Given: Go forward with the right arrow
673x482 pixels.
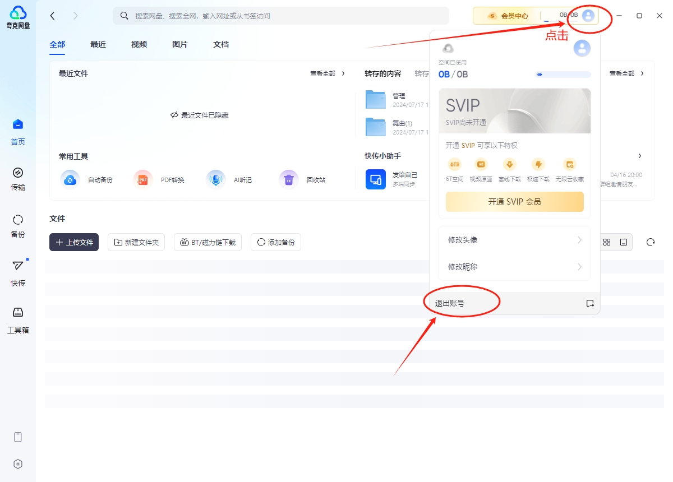Looking at the screenshot, I should [76, 16].
